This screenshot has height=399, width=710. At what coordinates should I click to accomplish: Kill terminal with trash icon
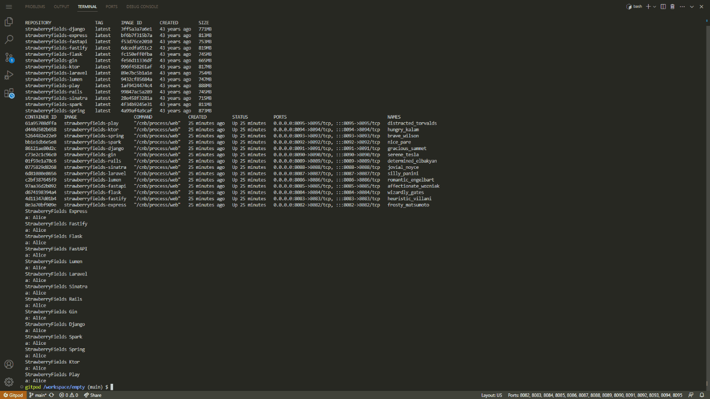[672, 7]
